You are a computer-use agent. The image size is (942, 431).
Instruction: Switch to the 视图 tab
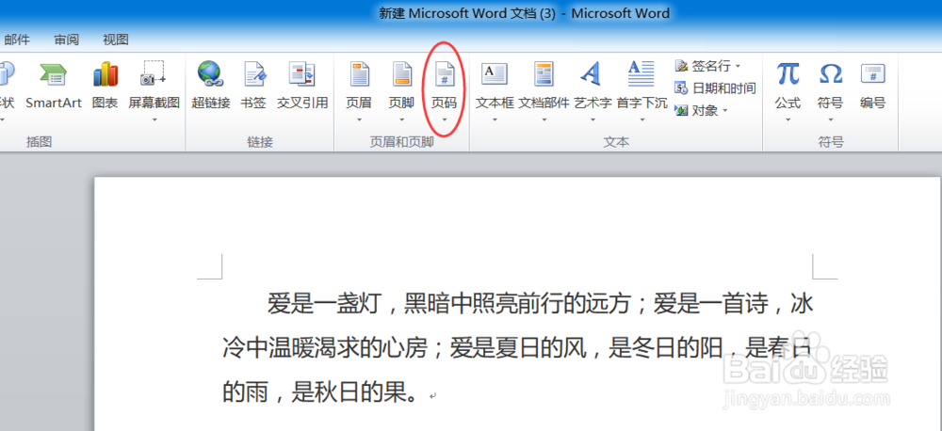pyautogui.click(x=115, y=40)
